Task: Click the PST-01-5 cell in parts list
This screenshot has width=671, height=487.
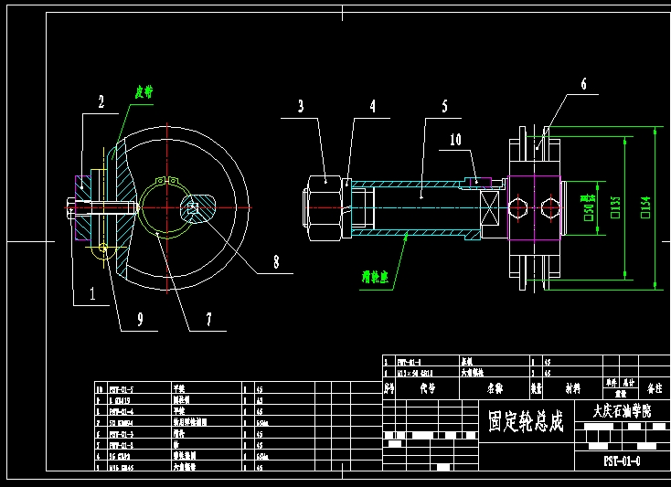Action: click(x=121, y=389)
